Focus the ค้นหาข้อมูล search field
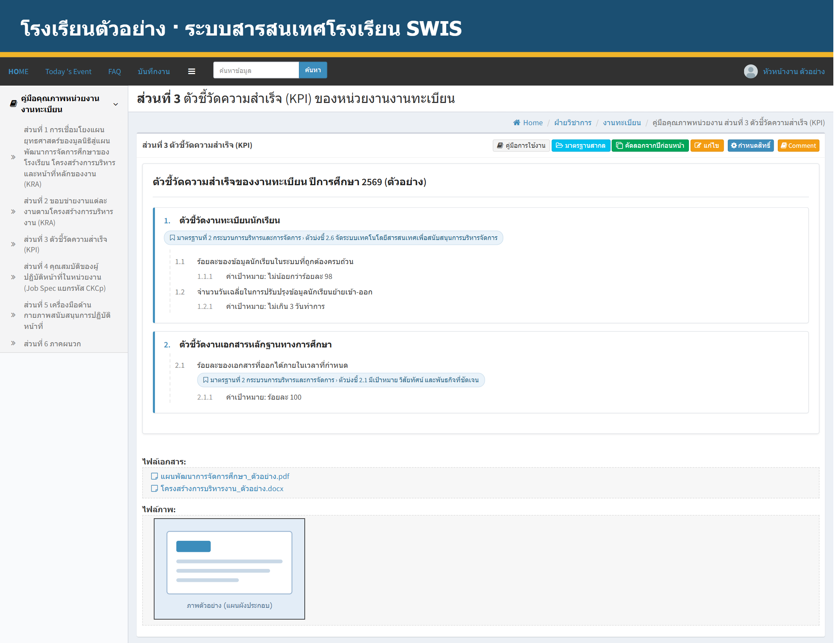The width and height of the screenshot is (840, 643). [256, 70]
